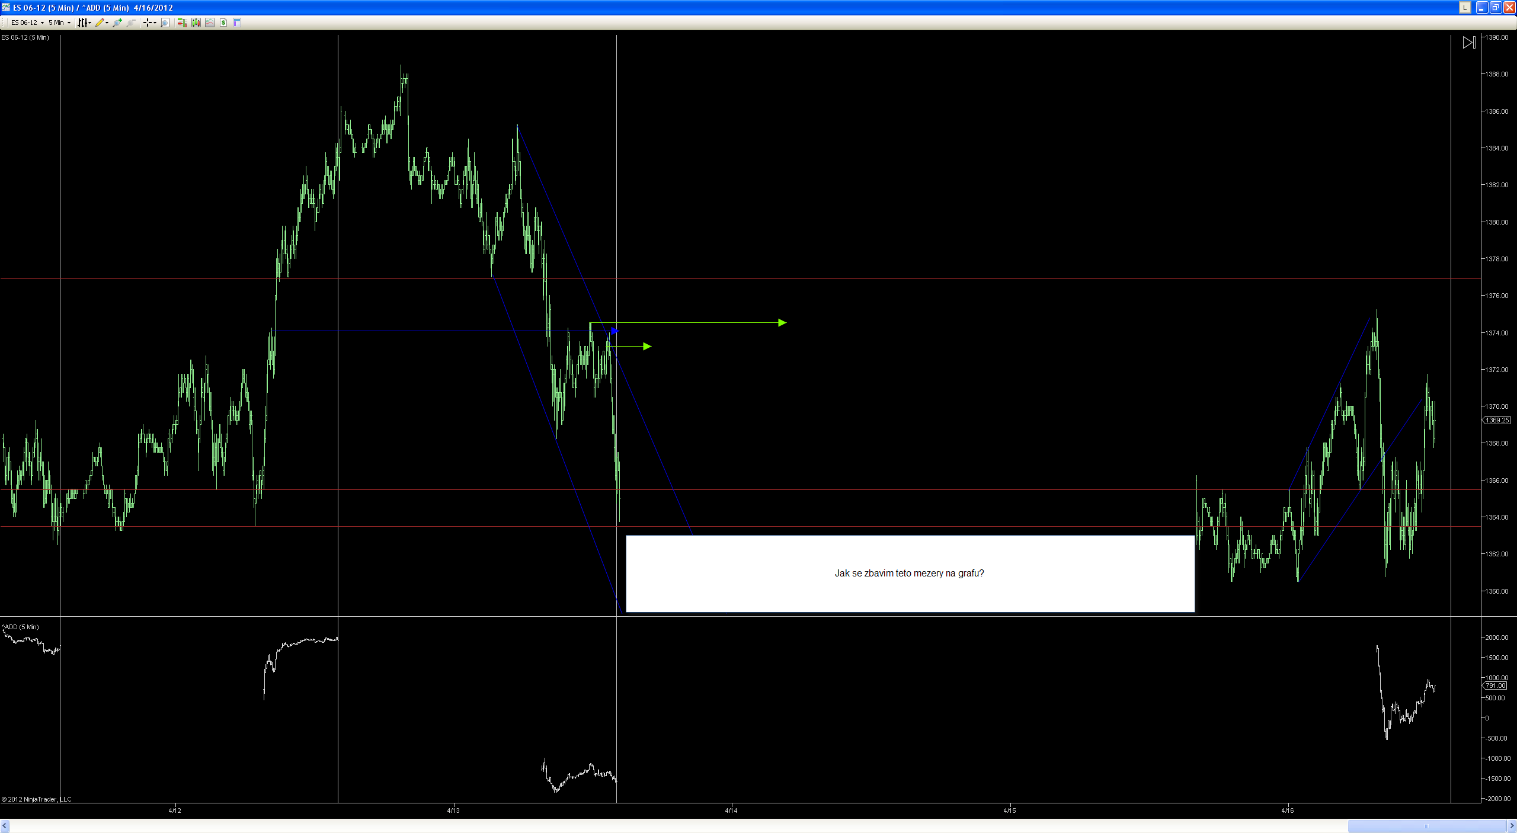Open the data series candlestick icon

coord(196,23)
